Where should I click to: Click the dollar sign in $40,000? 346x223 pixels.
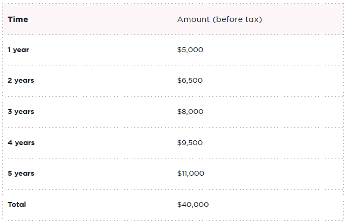click(x=179, y=205)
